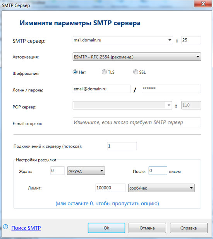
Task: Open the сооб/час limit unit dropdown
Action: pyautogui.click(x=161, y=188)
